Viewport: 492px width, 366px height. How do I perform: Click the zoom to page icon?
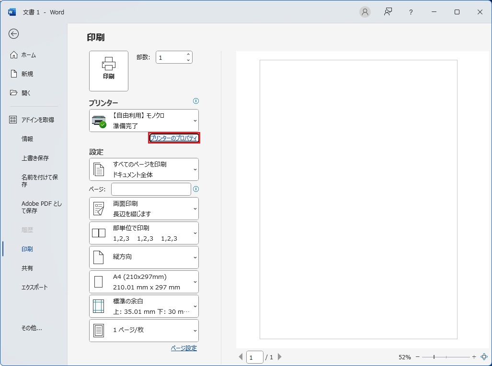click(484, 357)
